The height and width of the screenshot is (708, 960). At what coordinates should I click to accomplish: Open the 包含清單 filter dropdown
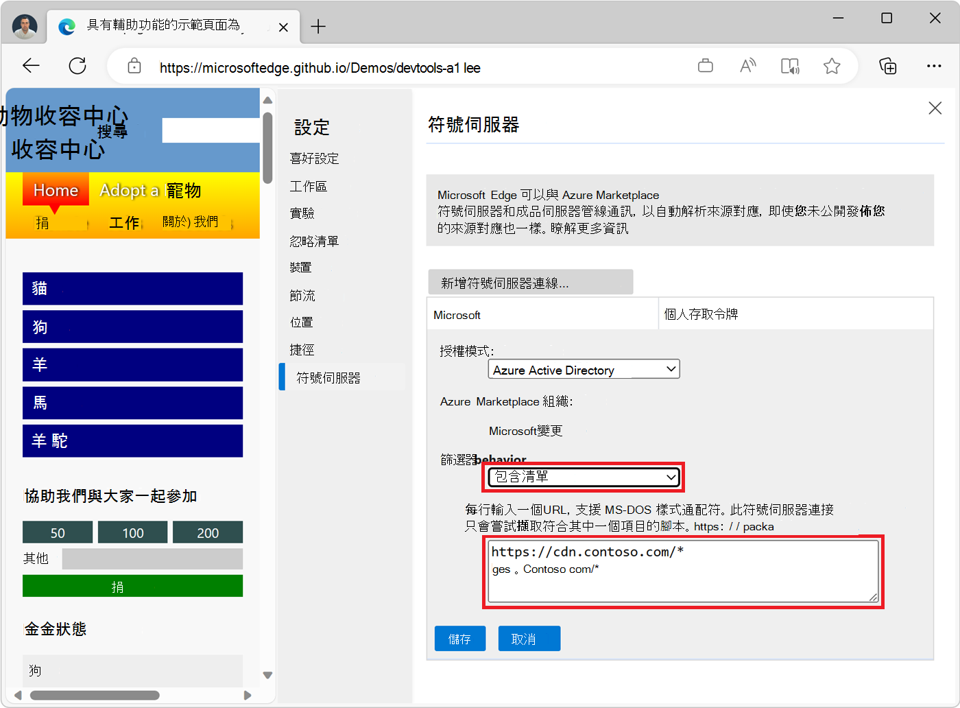[x=583, y=477]
